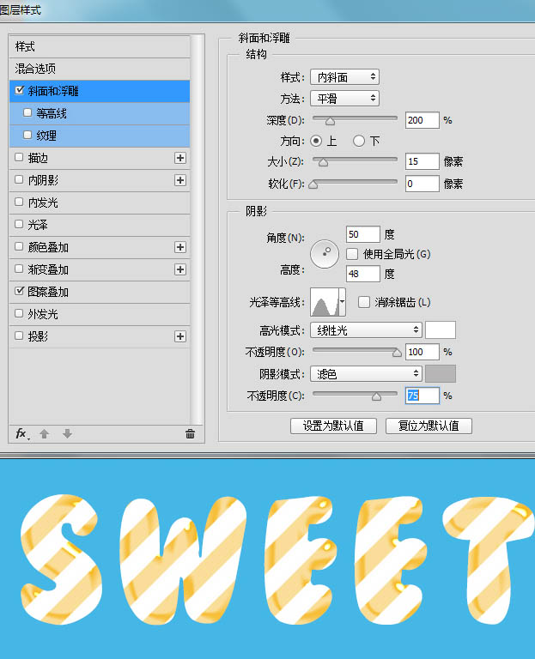Select the 下 direction radio button

click(359, 141)
